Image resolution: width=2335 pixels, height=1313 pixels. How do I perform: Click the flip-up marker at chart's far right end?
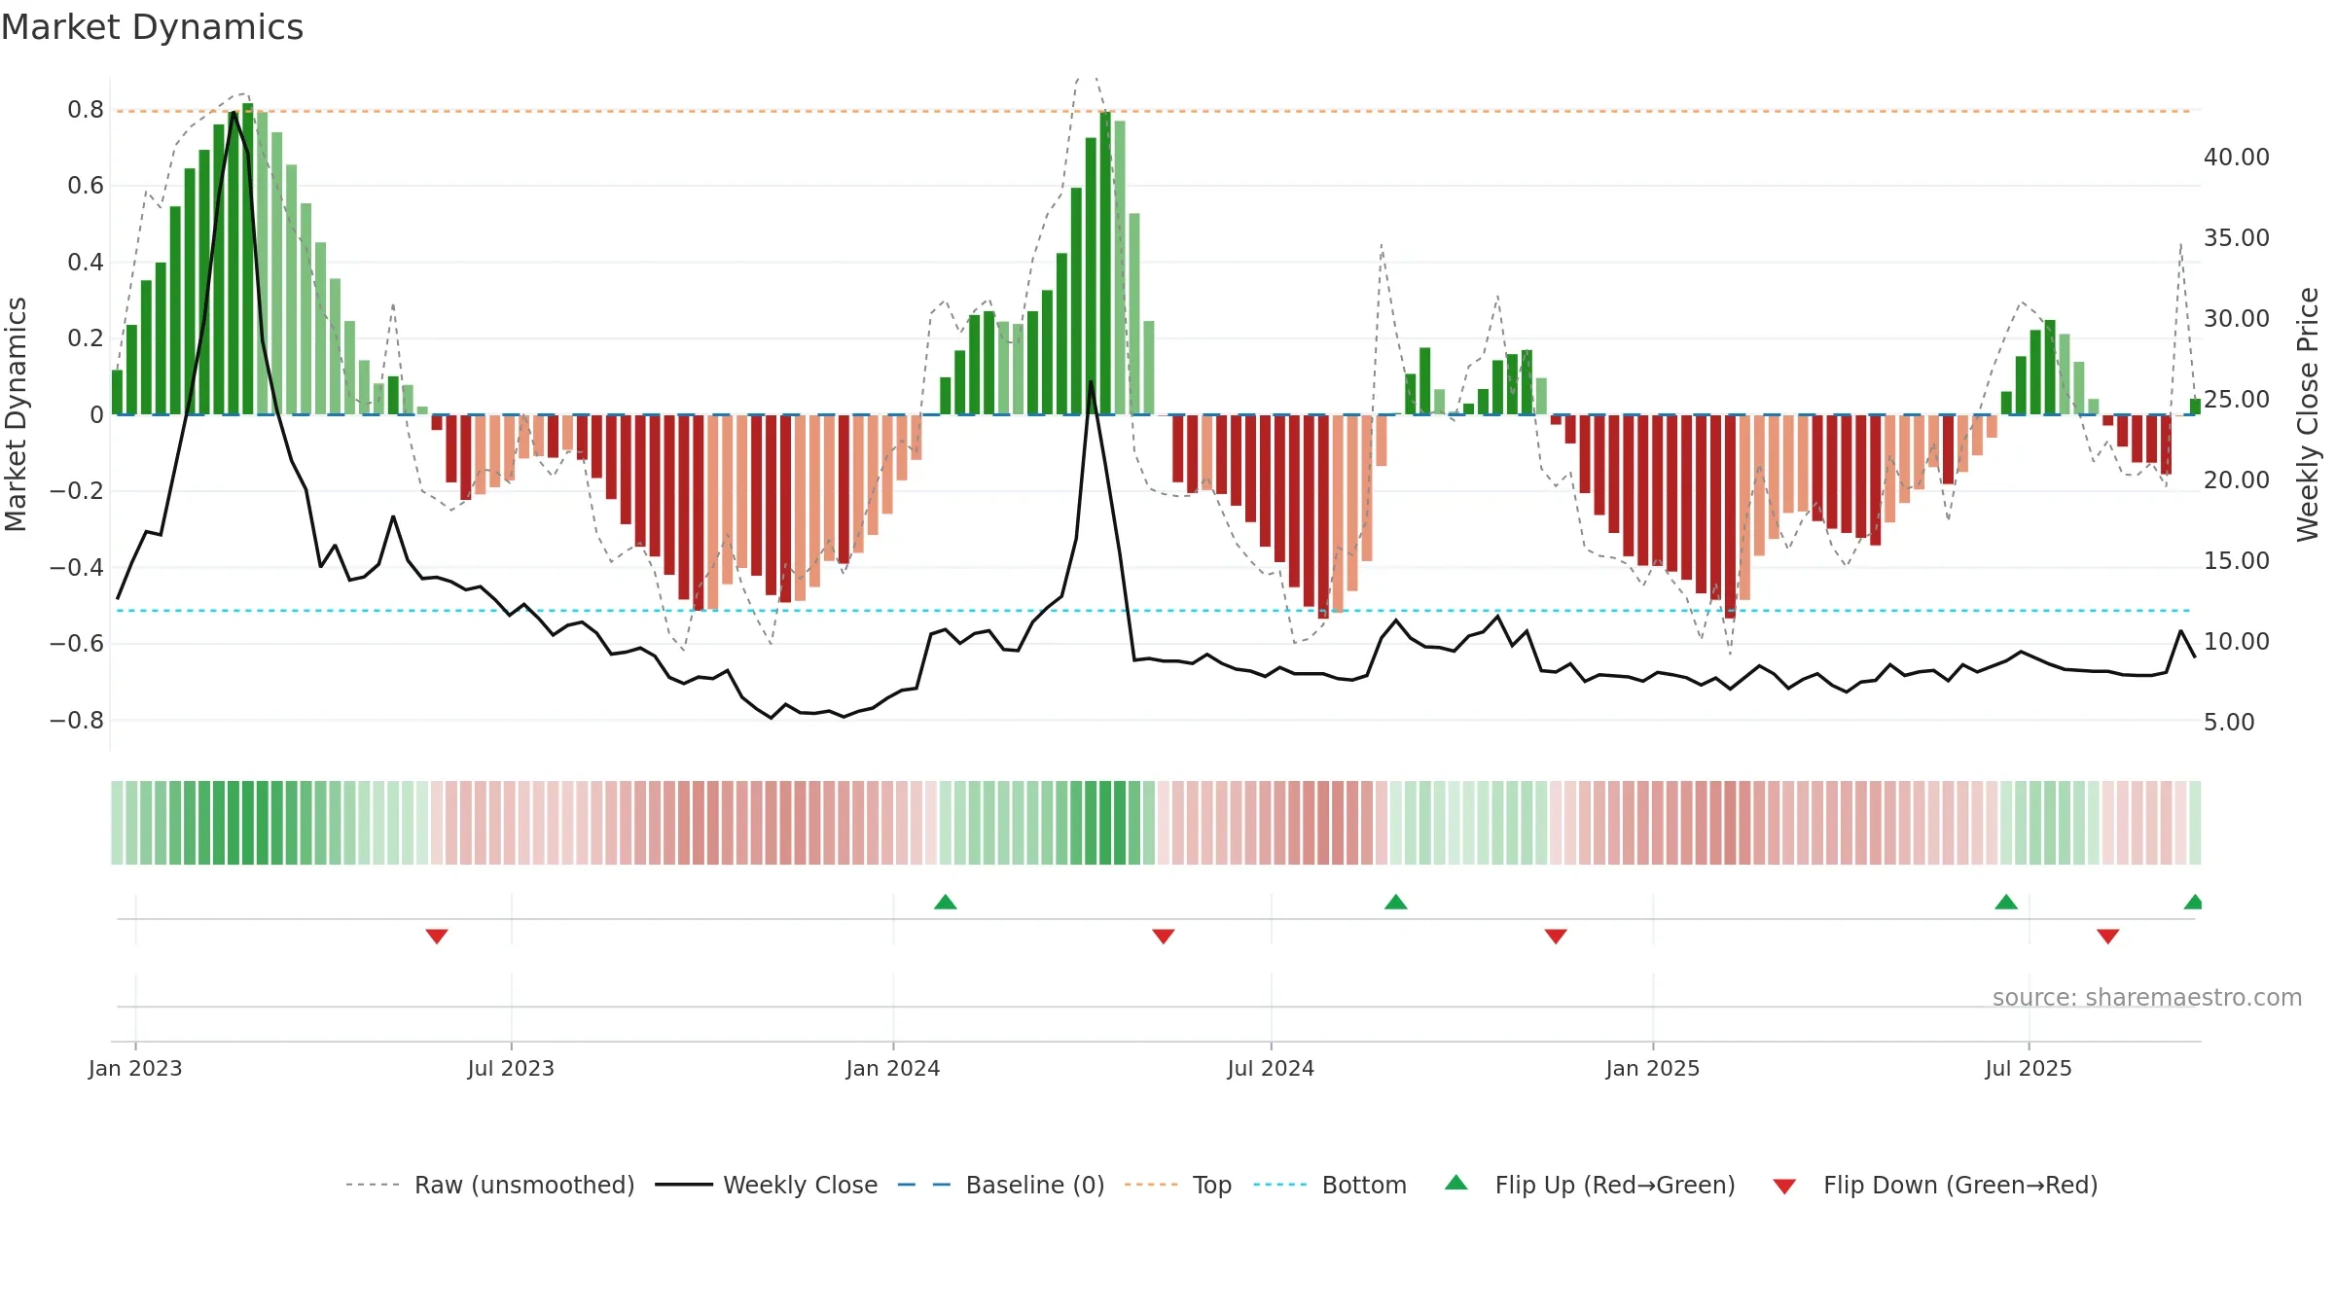2193,902
